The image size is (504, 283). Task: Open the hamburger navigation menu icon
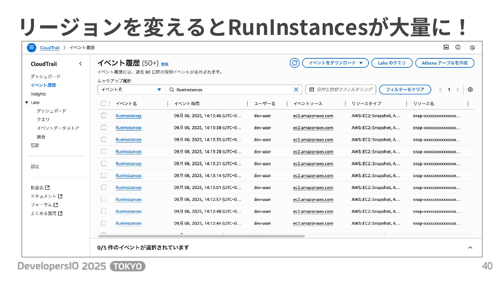point(31,48)
